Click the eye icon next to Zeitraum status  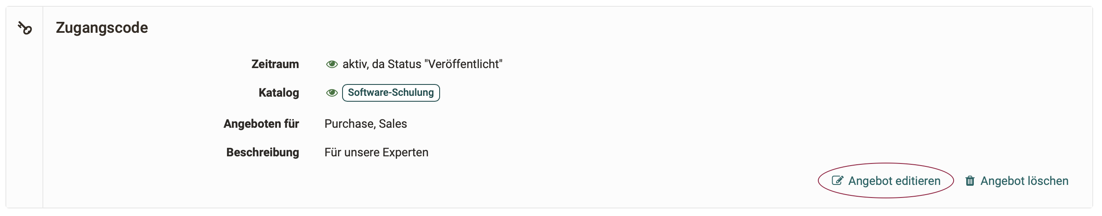332,64
